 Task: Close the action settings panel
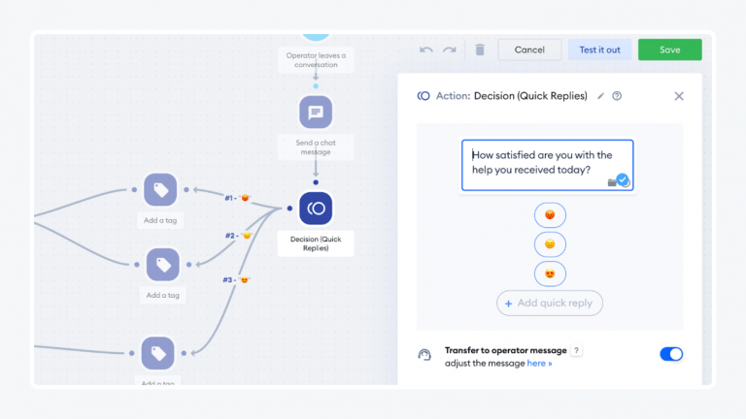tap(679, 96)
